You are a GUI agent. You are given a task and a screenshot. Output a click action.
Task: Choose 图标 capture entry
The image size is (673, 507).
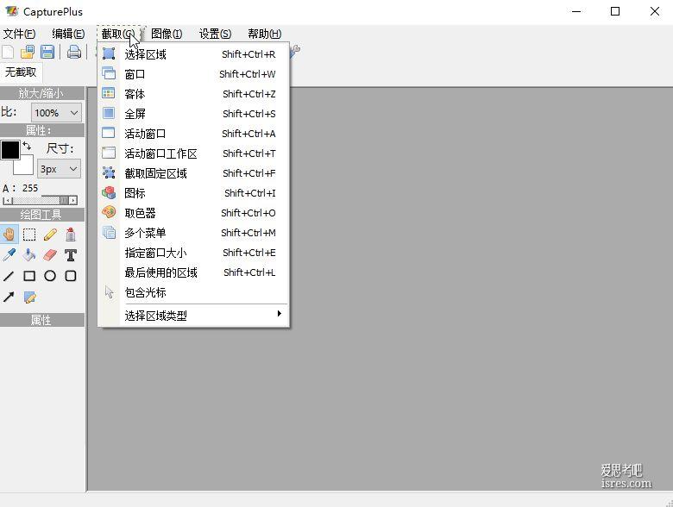[193, 193]
